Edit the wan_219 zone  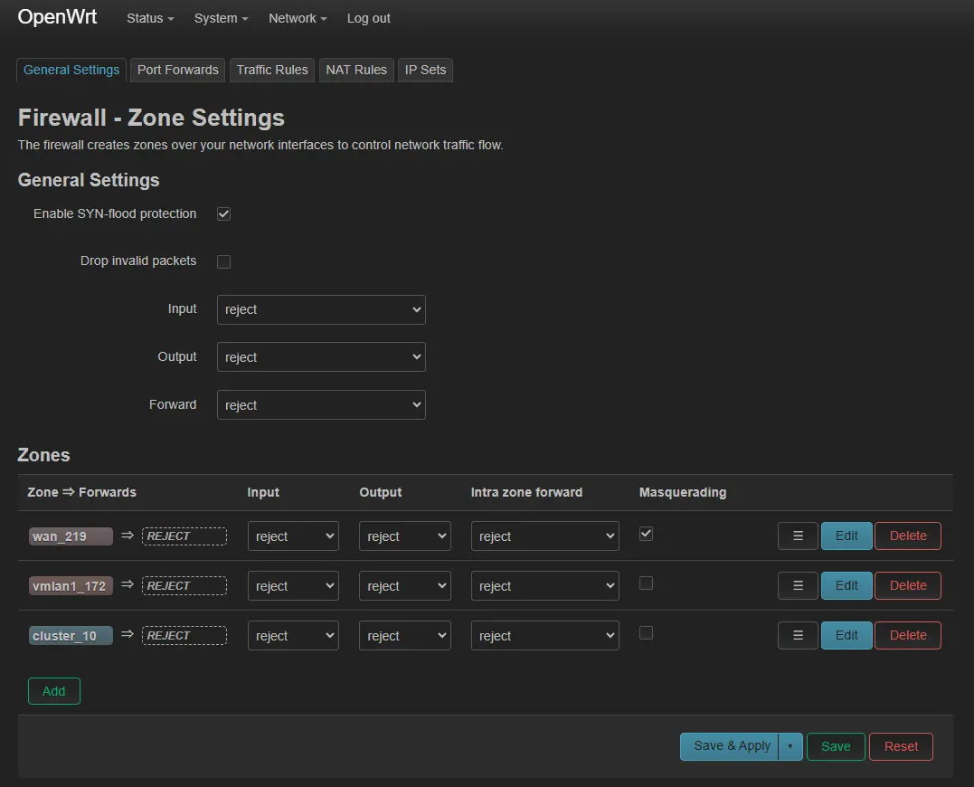pyautogui.click(x=846, y=536)
